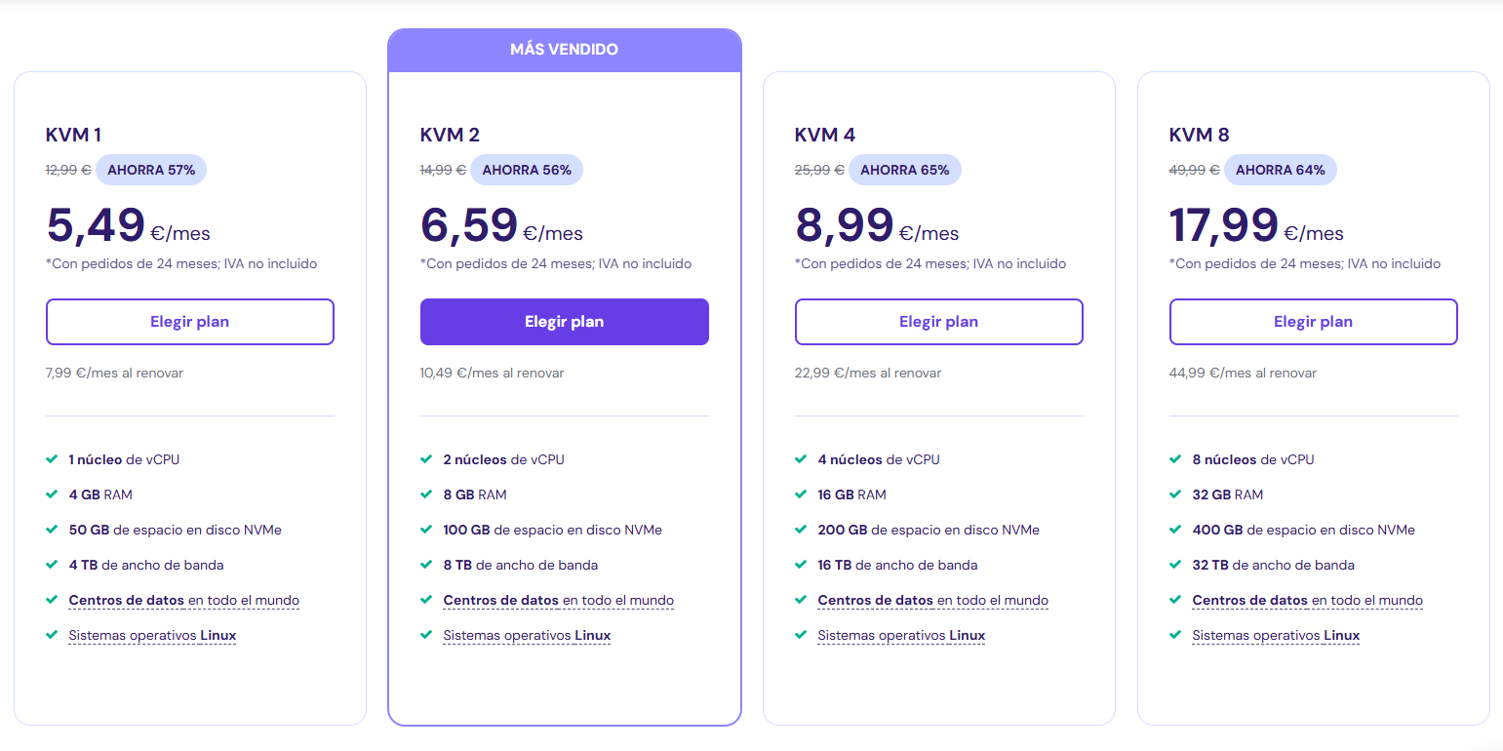Image resolution: width=1503 pixels, height=751 pixels.
Task: Open Sistemas operativos Linux link in KVM 1
Action: click(x=153, y=635)
